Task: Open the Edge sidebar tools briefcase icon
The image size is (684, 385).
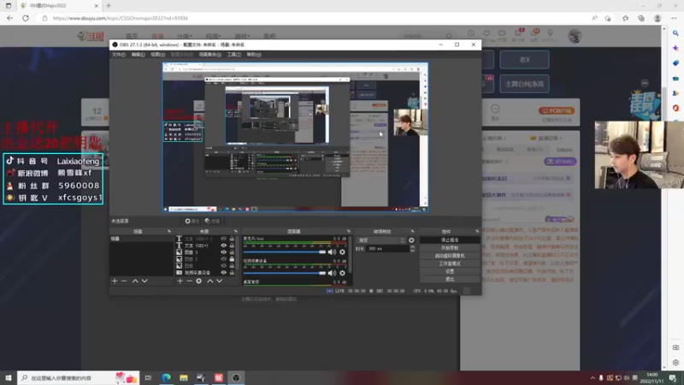Action: [675, 79]
